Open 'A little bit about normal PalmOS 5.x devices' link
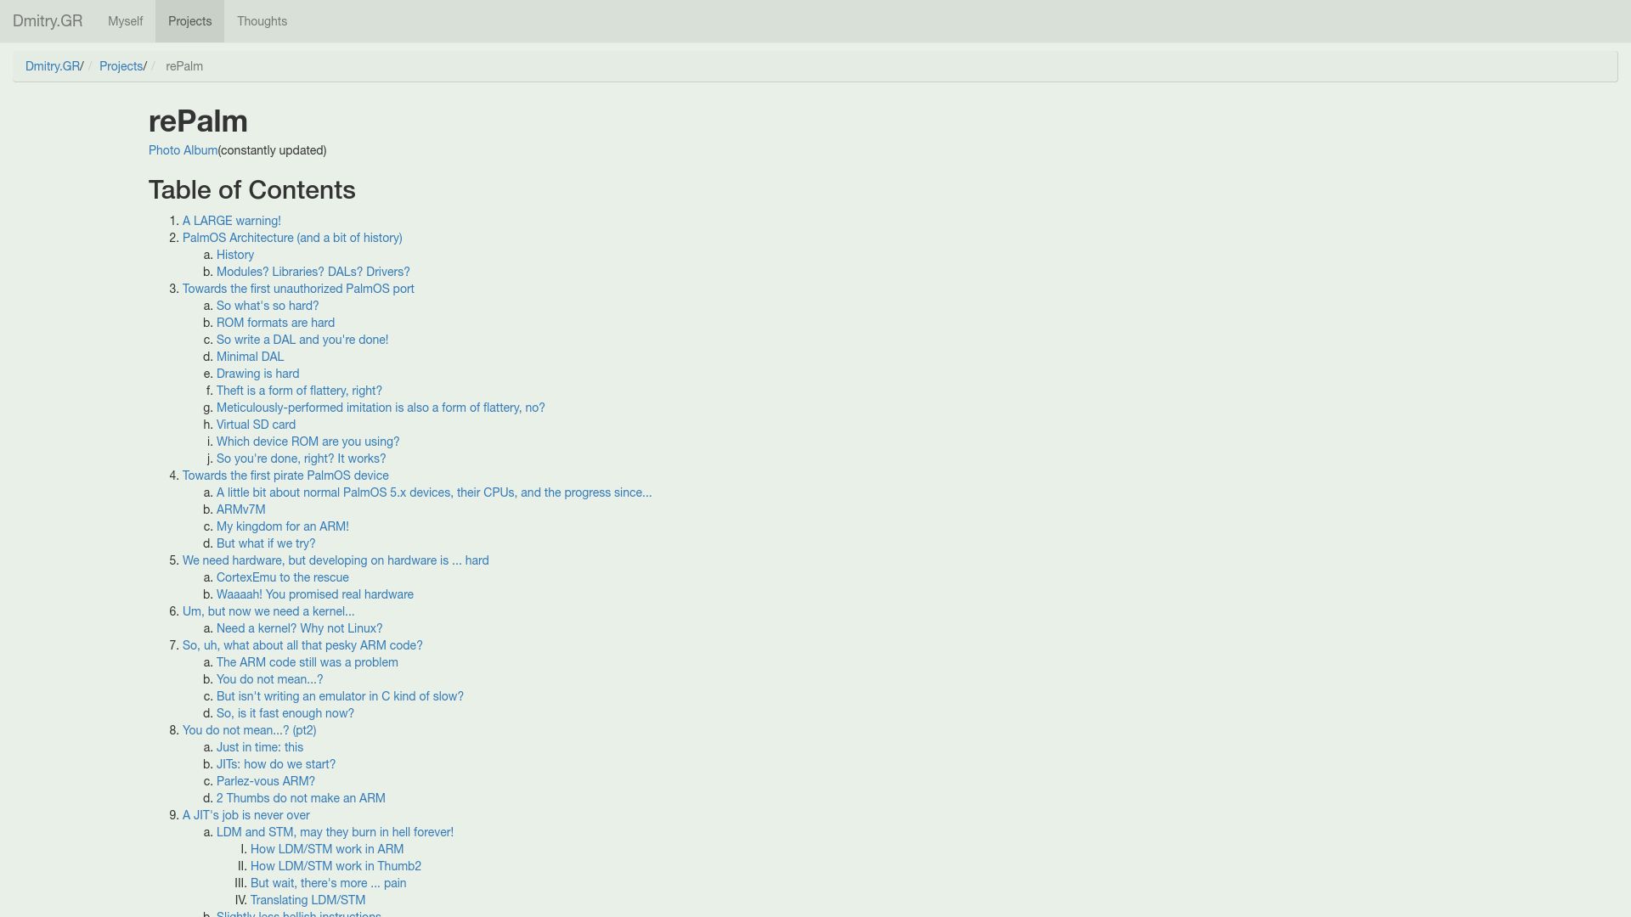The width and height of the screenshot is (1631, 917). 434,492
